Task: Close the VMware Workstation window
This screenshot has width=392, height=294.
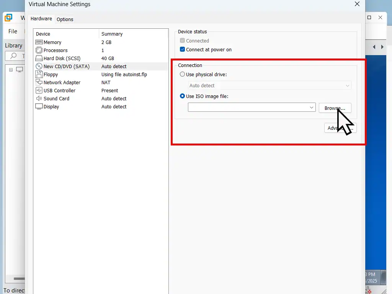Action: (x=380, y=18)
